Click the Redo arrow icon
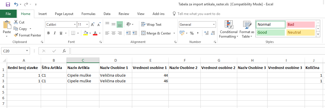Image resolution: width=325 pixels, height=108 pixels. [x=26, y=4]
